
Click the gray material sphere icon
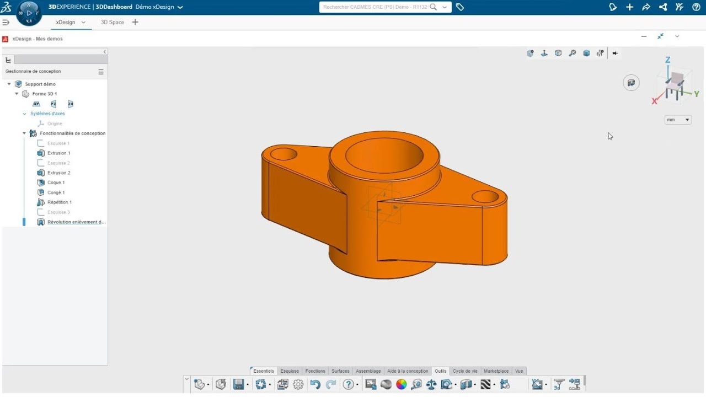386,384
